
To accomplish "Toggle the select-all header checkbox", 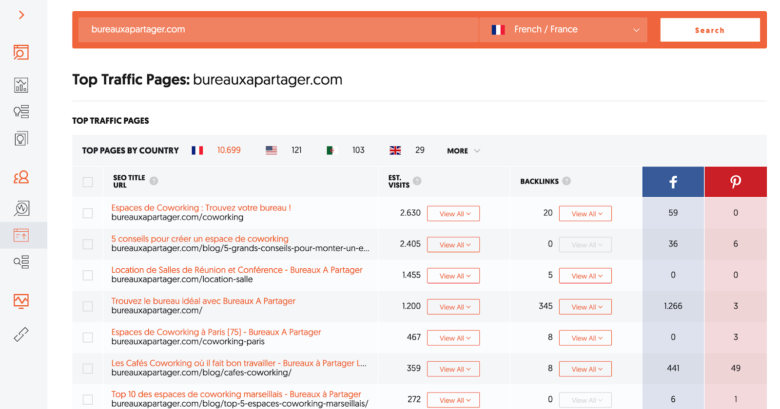I will tap(88, 182).
